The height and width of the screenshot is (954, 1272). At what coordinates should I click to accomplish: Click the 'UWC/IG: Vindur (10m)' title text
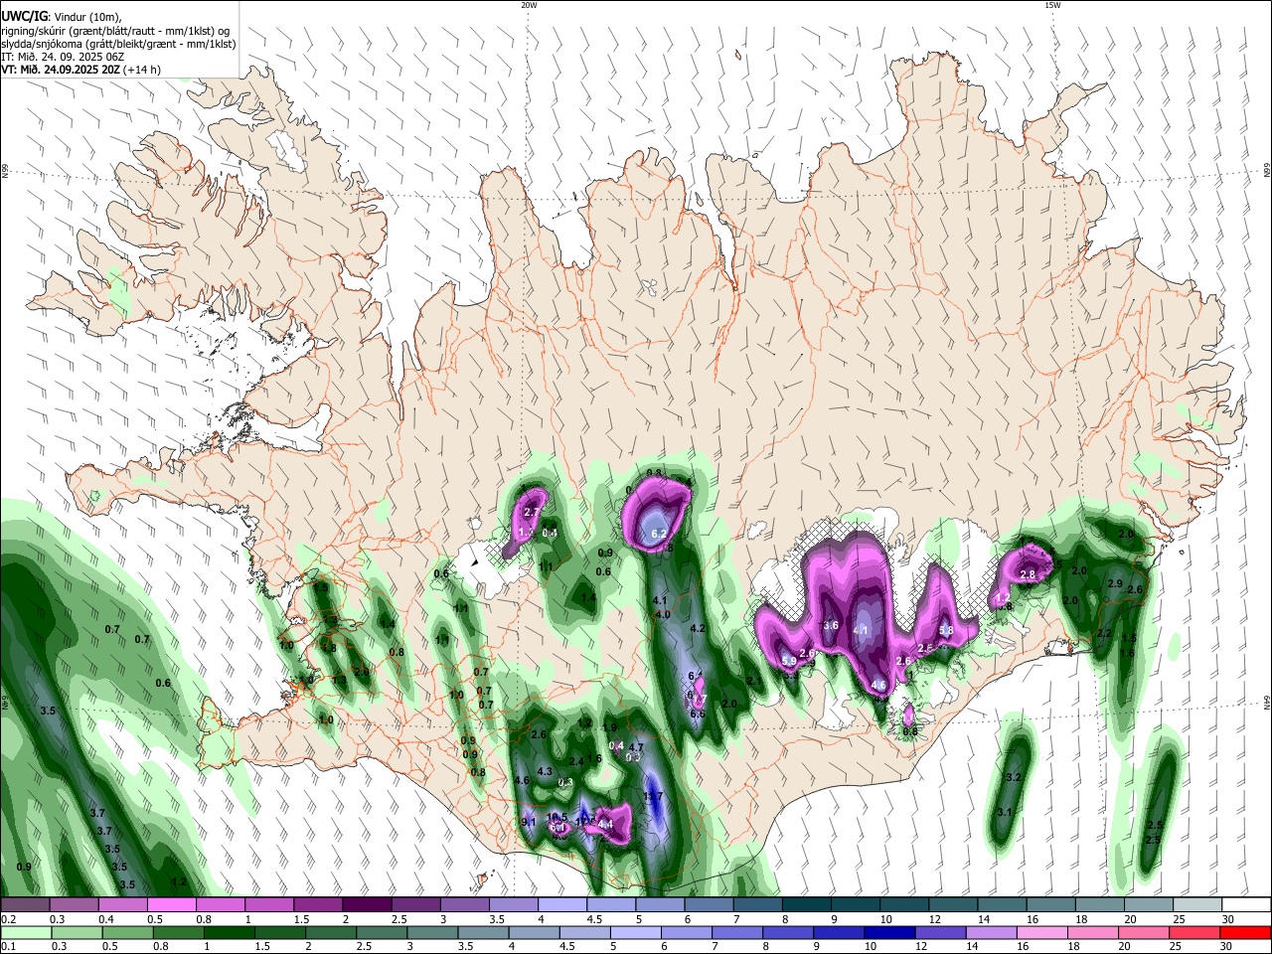(x=61, y=16)
